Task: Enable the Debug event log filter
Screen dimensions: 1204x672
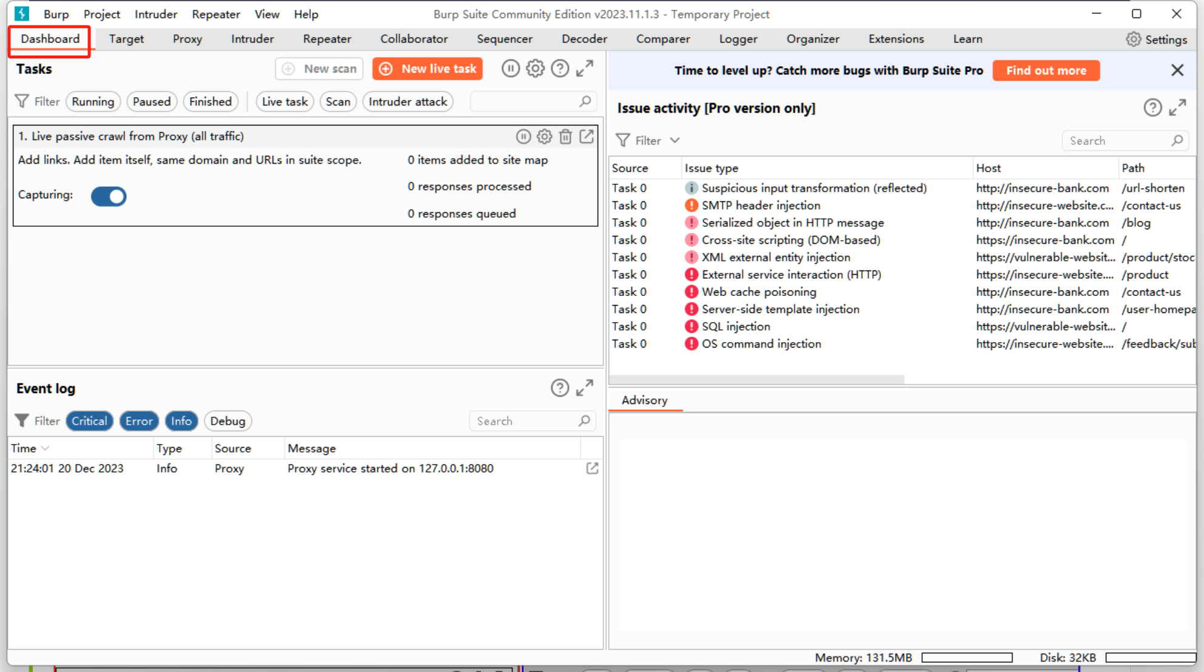Action: (228, 421)
